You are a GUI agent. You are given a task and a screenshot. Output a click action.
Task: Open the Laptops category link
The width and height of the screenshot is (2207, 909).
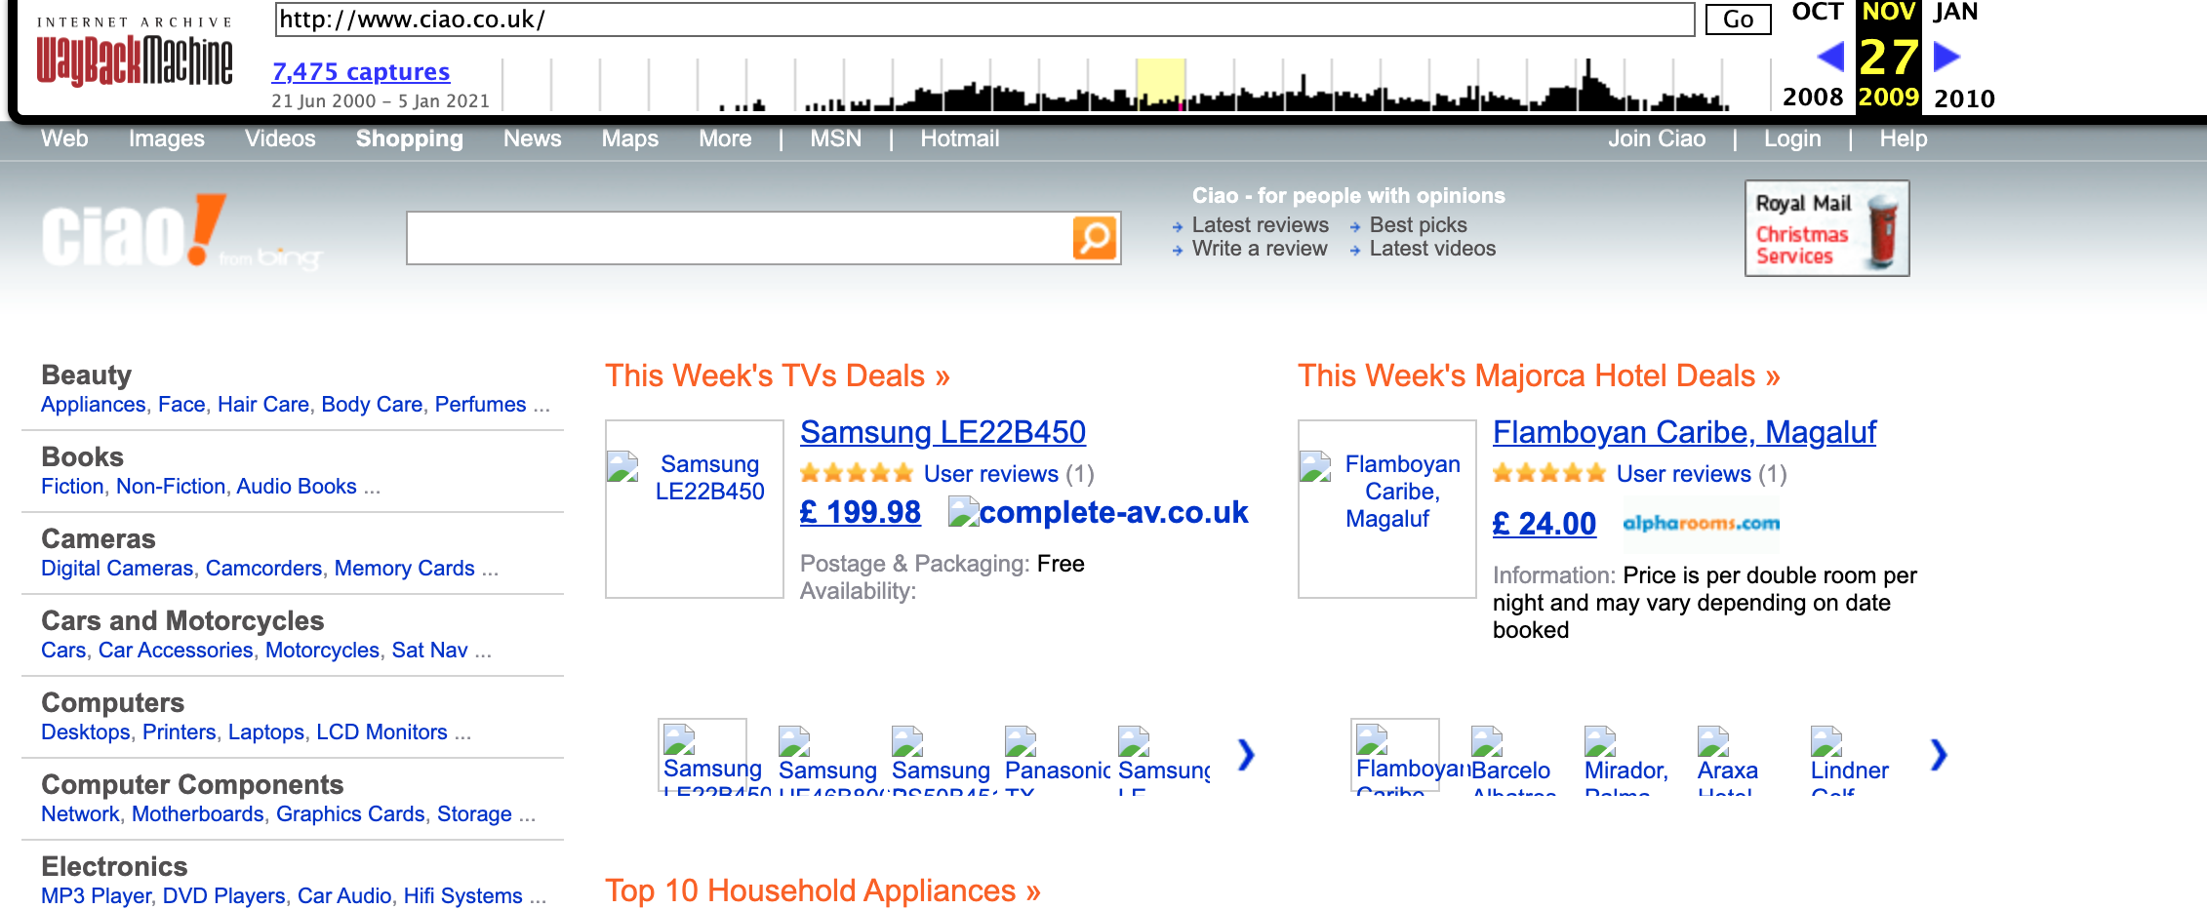coord(266,731)
